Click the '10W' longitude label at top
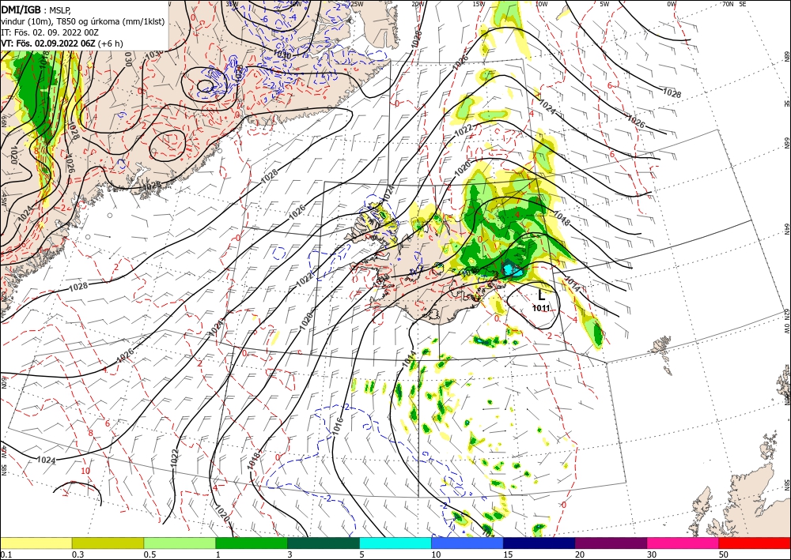The image size is (791, 560). (541, 4)
